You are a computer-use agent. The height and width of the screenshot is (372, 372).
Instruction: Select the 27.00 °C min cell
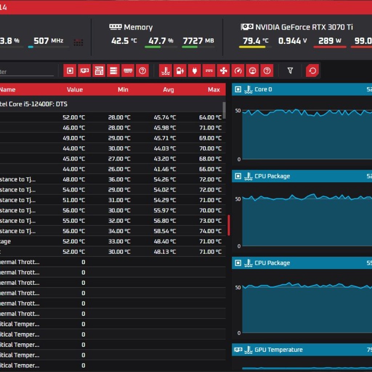pyautogui.click(x=119, y=159)
